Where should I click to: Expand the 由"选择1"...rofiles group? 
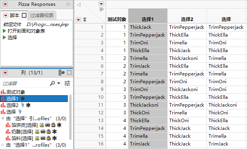[3, 145]
